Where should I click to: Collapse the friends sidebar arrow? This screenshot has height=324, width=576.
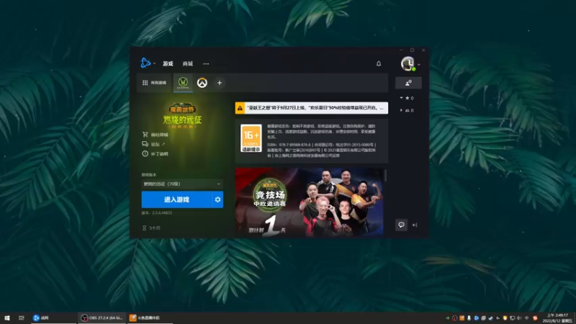point(415,225)
